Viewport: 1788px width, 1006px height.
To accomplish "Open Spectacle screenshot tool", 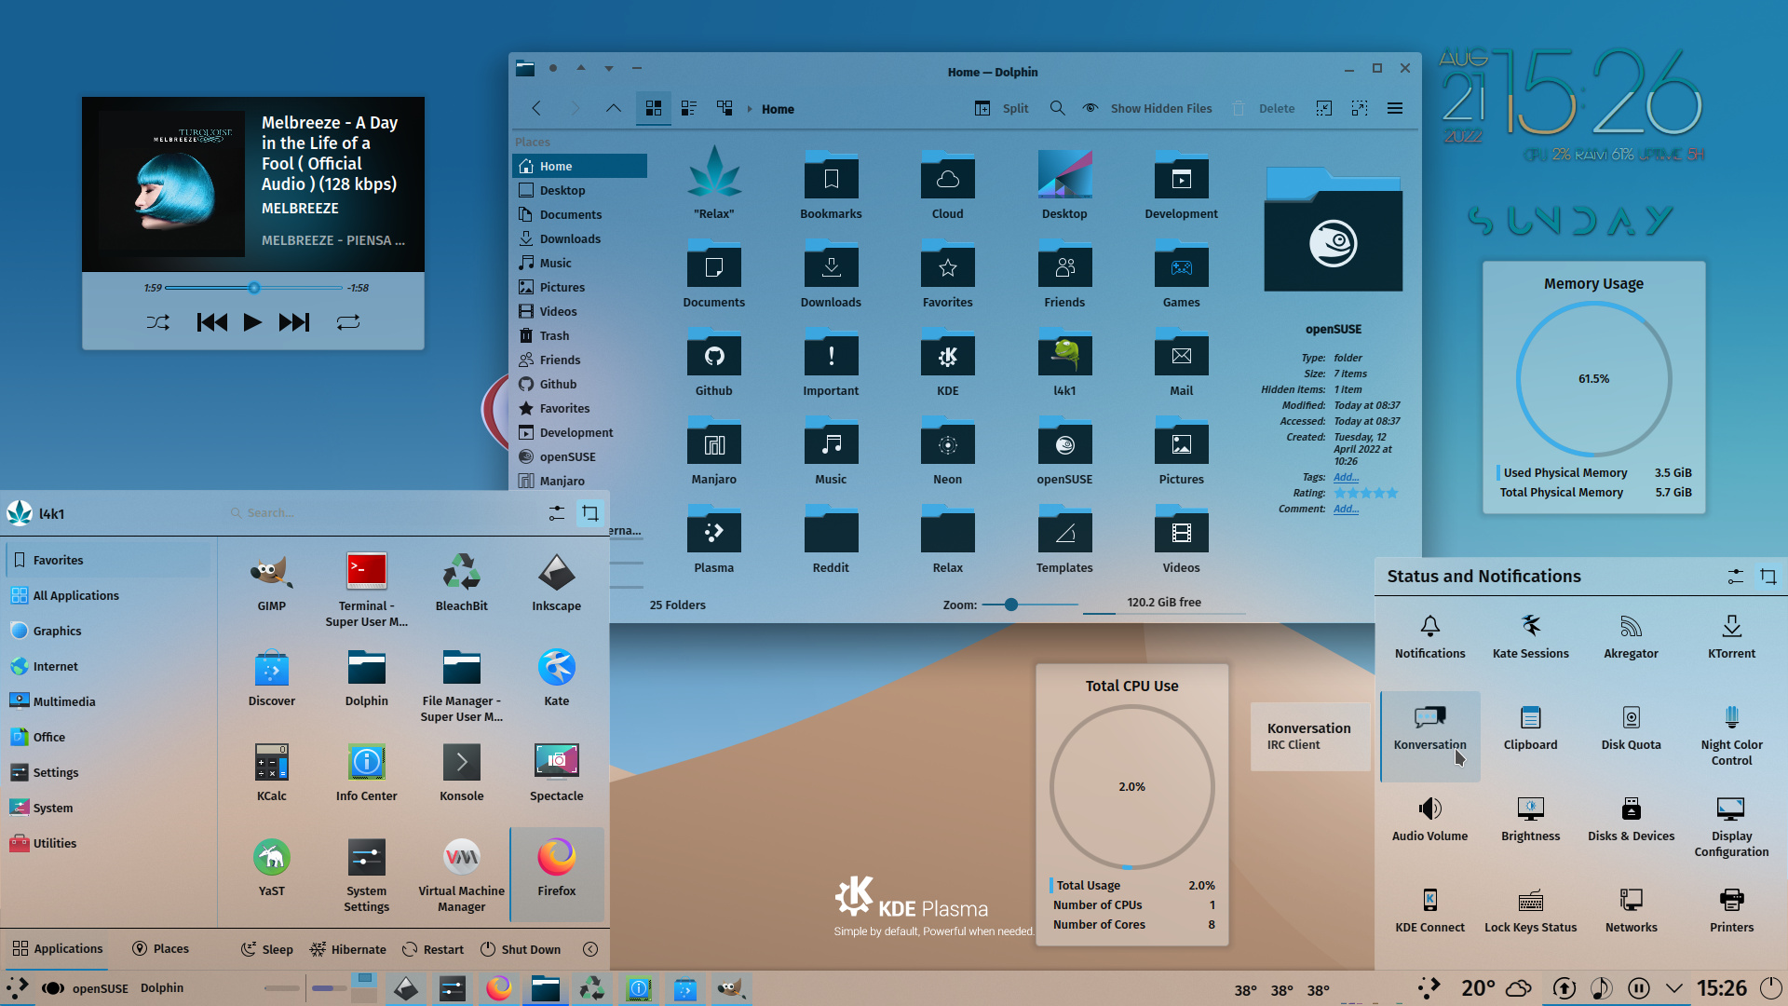I will point(556,773).
